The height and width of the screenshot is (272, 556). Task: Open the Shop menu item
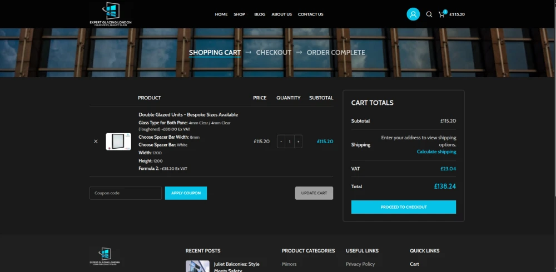click(x=239, y=14)
